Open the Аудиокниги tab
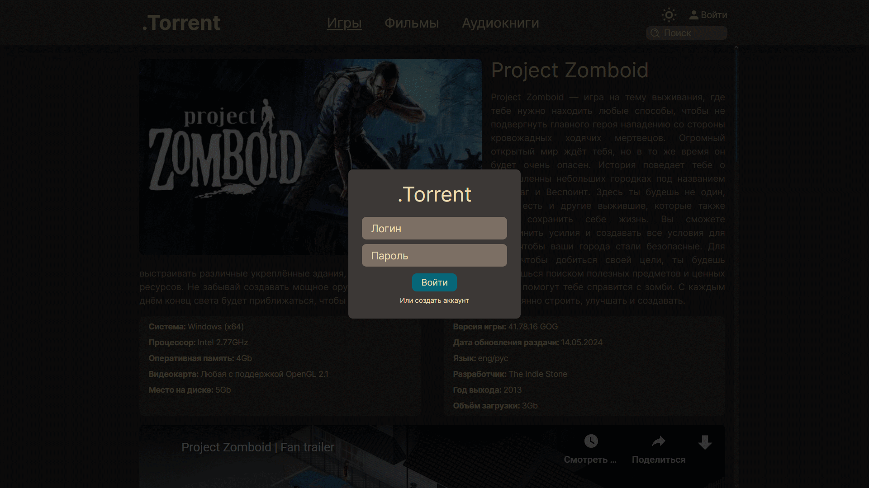The image size is (869, 488). click(500, 23)
